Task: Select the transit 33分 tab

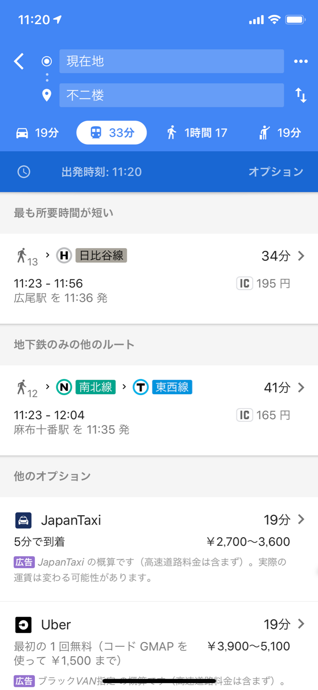Action: click(112, 133)
